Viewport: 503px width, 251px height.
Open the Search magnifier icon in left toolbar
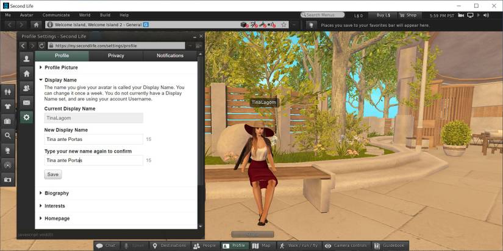coord(8,136)
